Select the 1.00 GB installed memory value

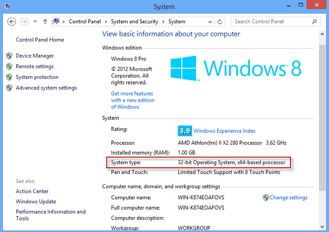[x=187, y=153]
